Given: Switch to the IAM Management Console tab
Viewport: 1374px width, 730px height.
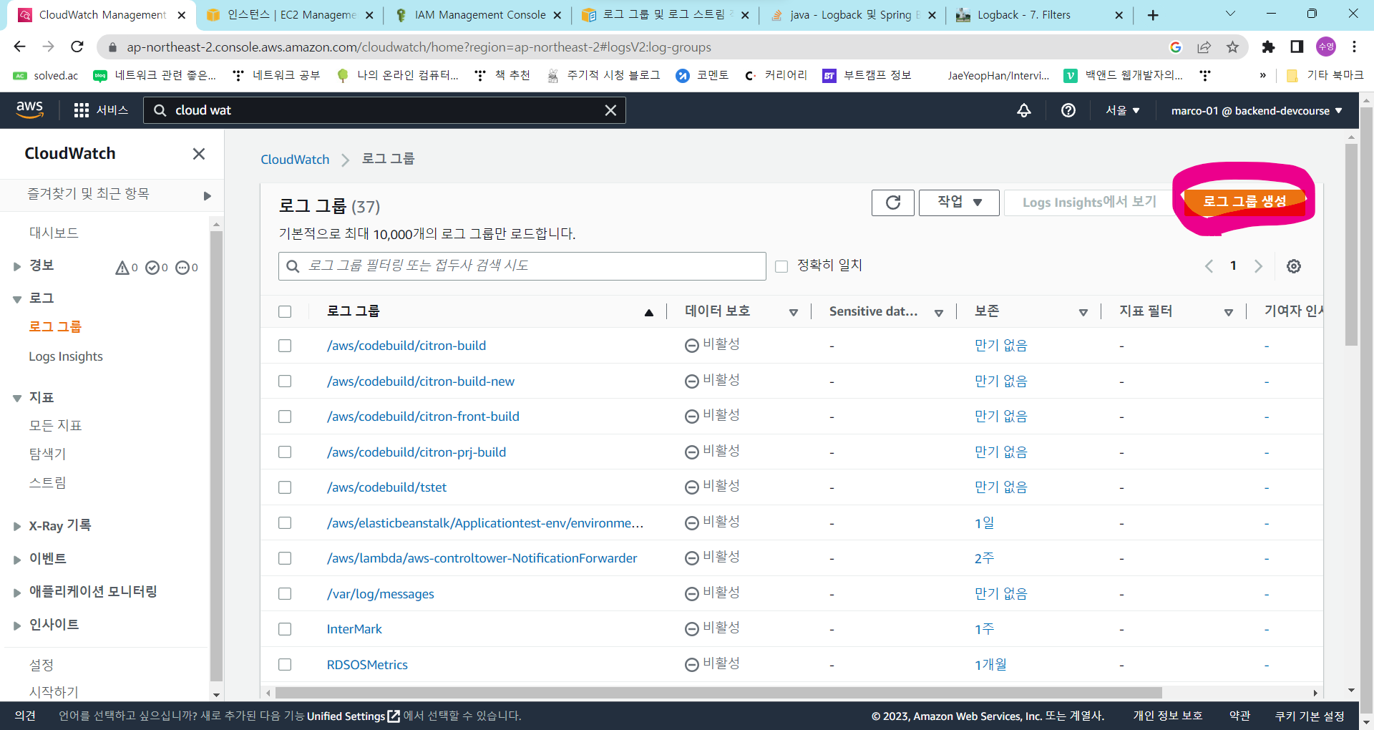Looking at the screenshot, I should (x=478, y=15).
